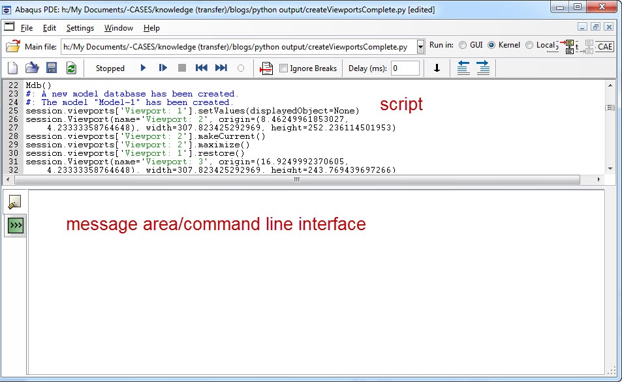Run the script with Play

click(x=143, y=68)
